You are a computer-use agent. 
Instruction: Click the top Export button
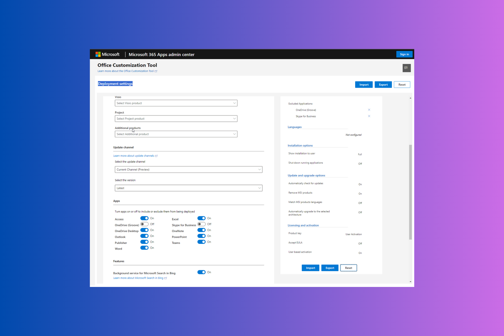point(383,85)
